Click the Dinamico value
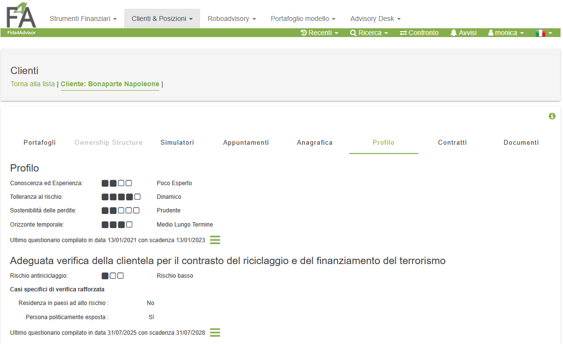 [169, 197]
